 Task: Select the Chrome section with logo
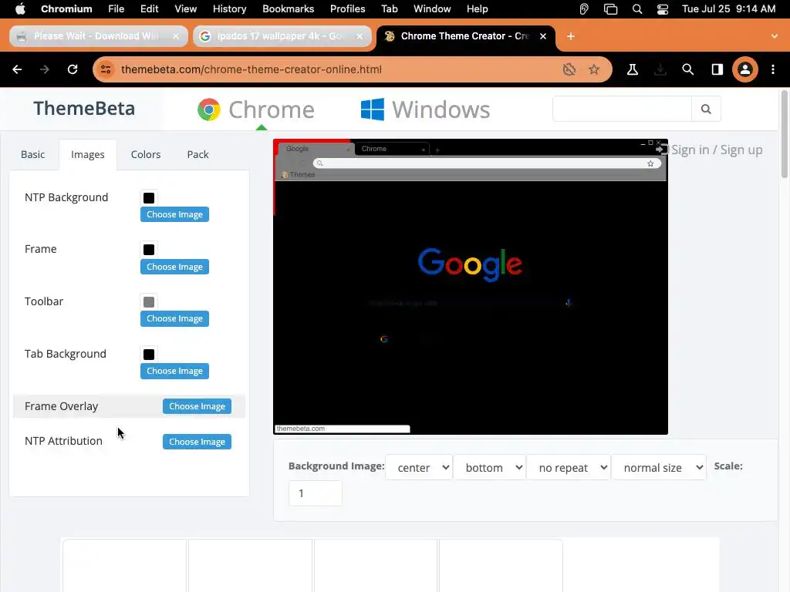[x=256, y=109]
